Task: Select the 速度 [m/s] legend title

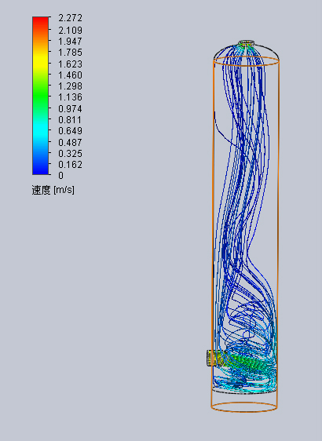Action: [53, 190]
